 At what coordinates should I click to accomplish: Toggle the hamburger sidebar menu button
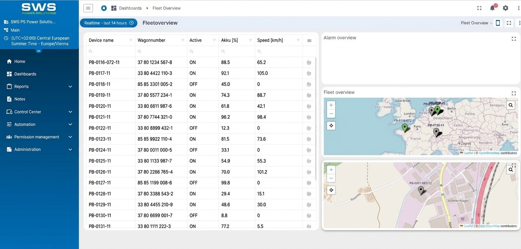[x=88, y=8]
